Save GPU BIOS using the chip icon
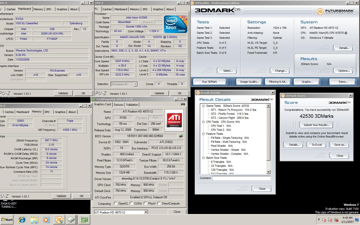This screenshot has height=225, width=360. (181, 136)
